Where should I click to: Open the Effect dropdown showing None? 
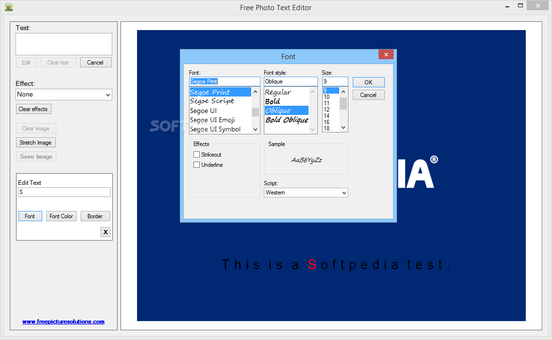[x=64, y=95]
